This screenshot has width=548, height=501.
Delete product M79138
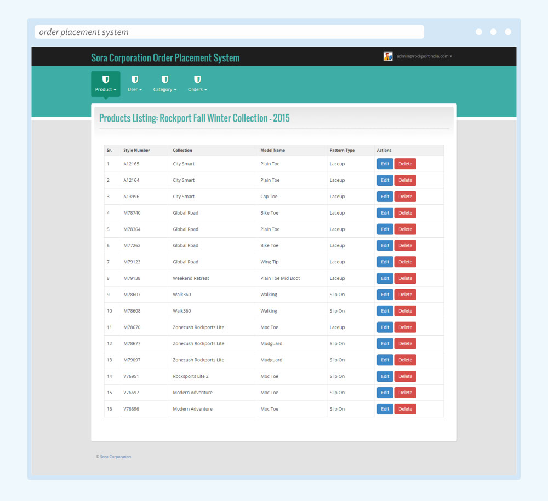(405, 278)
